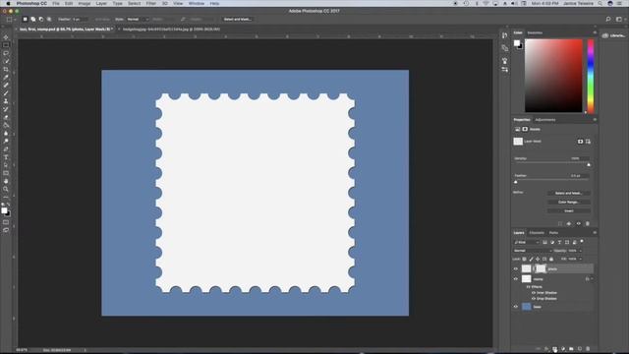Click the rainbow hue slider strip
Image resolution: width=629 pixels, height=354 pixels.
pyautogui.click(x=591, y=77)
